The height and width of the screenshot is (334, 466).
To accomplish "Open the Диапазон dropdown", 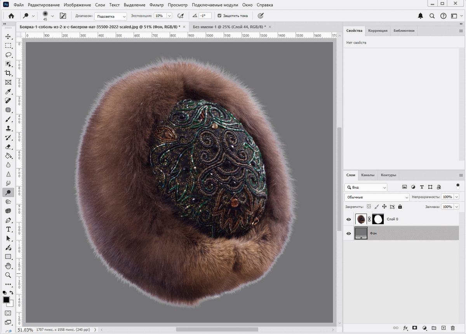I will click(x=111, y=16).
